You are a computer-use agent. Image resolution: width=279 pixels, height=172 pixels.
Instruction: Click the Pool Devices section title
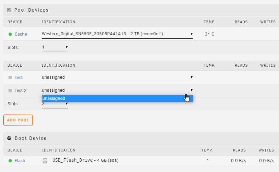pyautogui.click(x=31, y=10)
